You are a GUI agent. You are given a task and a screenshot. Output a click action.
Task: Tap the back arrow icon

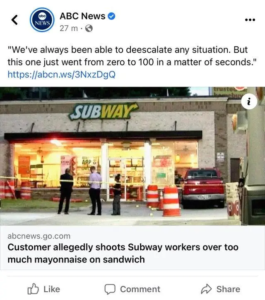point(15,20)
